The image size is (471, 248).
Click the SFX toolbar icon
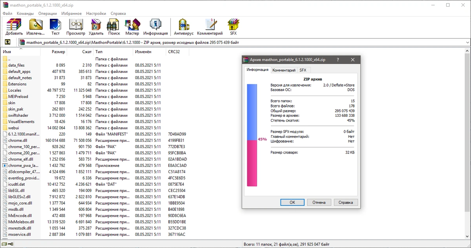233,27
